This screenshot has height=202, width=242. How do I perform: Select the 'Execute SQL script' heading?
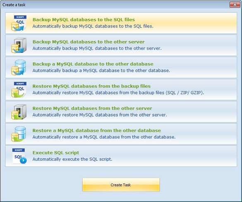pyautogui.click(x=56, y=153)
